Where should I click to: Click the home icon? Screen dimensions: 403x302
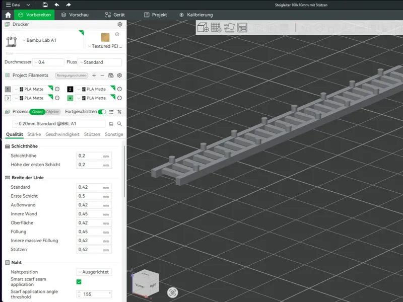[x=8, y=15]
